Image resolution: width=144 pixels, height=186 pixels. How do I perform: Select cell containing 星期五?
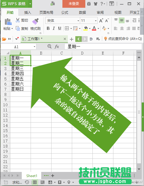pyautogui.click(x=20, y=79)
